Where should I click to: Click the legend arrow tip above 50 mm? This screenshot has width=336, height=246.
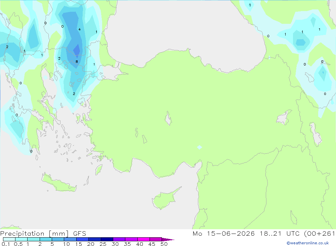[168, 239]
